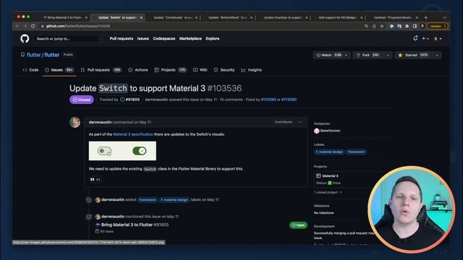This screenshot has height=260, width=463.
Task: Open the fixed-by #110095 link
Action: pyautogui.click(x=268, y=100)
